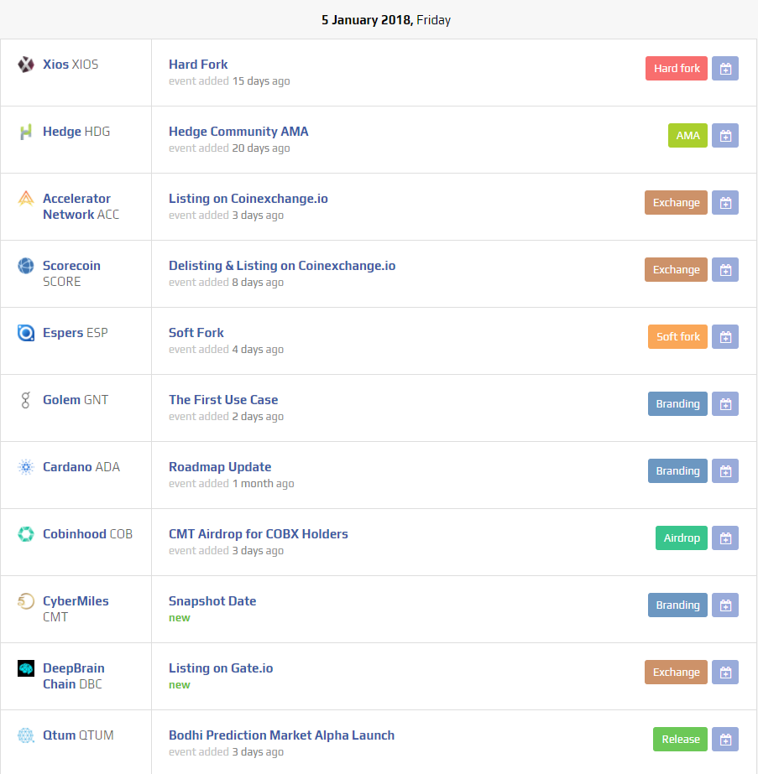758x774 pixels.
Task: Click Branding tag on Golem row
Action: 678,404
